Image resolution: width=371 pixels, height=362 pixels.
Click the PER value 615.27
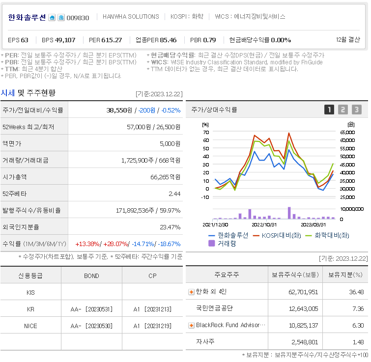click(x=112, y=40)
